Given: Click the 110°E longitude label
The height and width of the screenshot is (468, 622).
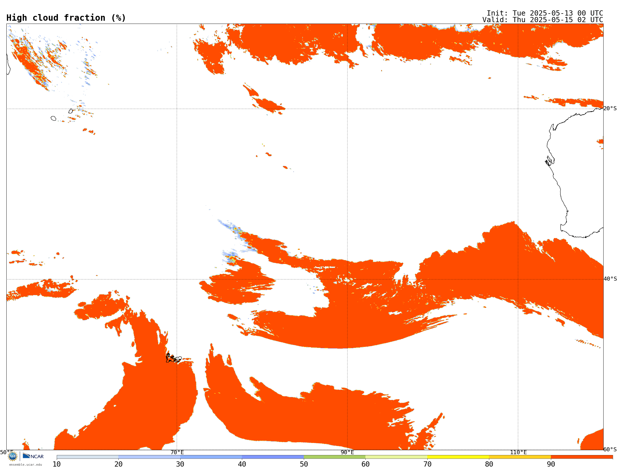Looking at the screenshot, I should (518, 452).
